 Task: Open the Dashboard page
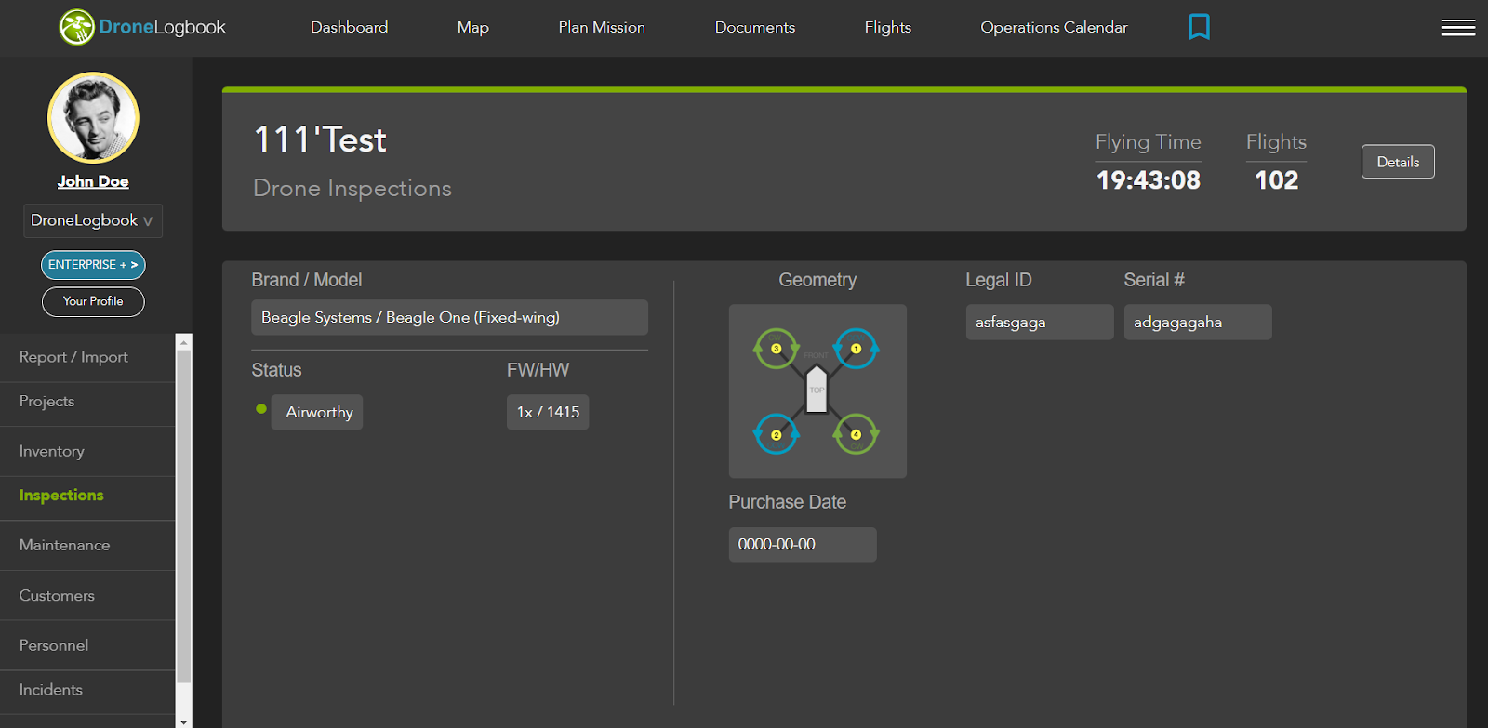coord(349,27)
